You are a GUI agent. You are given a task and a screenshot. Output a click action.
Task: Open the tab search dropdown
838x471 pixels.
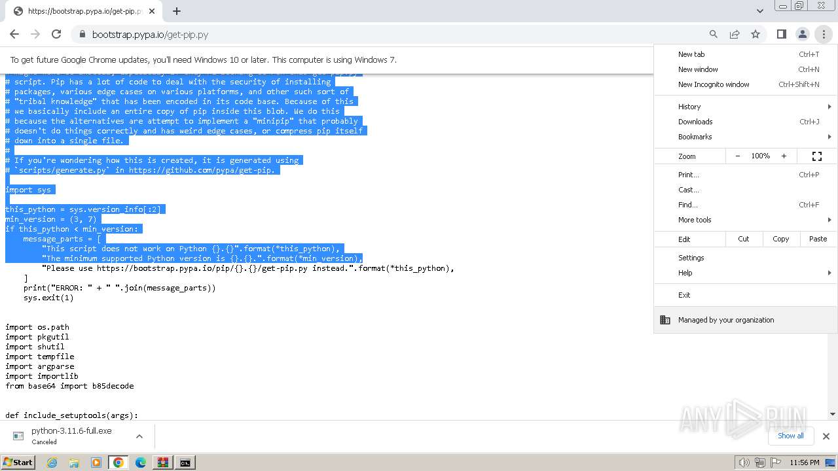(x=759, y=11)
